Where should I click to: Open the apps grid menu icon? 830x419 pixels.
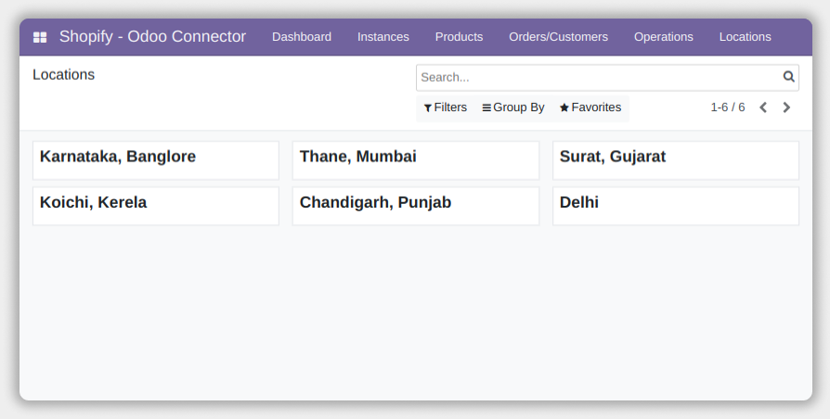point(40,37)
